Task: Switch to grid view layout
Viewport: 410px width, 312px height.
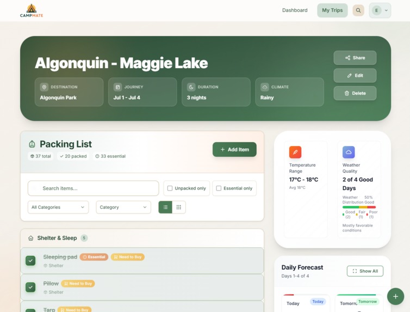Action: point(179,207)
